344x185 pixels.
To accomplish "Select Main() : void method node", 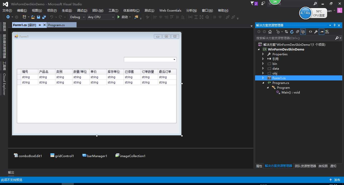I will [x=291, y=92].
